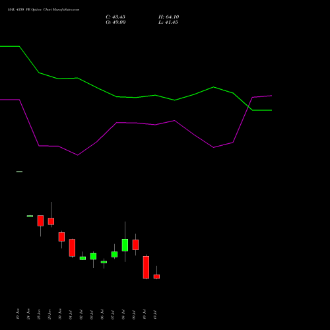Click the 08 Jul tall green candle
This screenshot has width=330, height=330.
pyautogui.click(x=125, y=245)
